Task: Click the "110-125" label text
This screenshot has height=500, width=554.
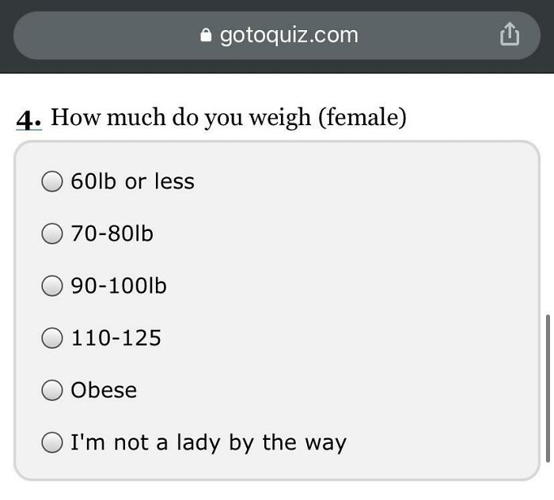Action: point(116,339)
